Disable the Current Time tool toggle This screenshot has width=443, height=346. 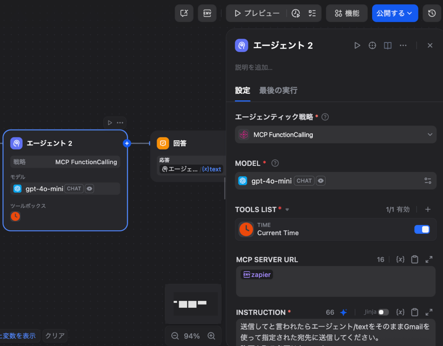click(x=422, y=230)
